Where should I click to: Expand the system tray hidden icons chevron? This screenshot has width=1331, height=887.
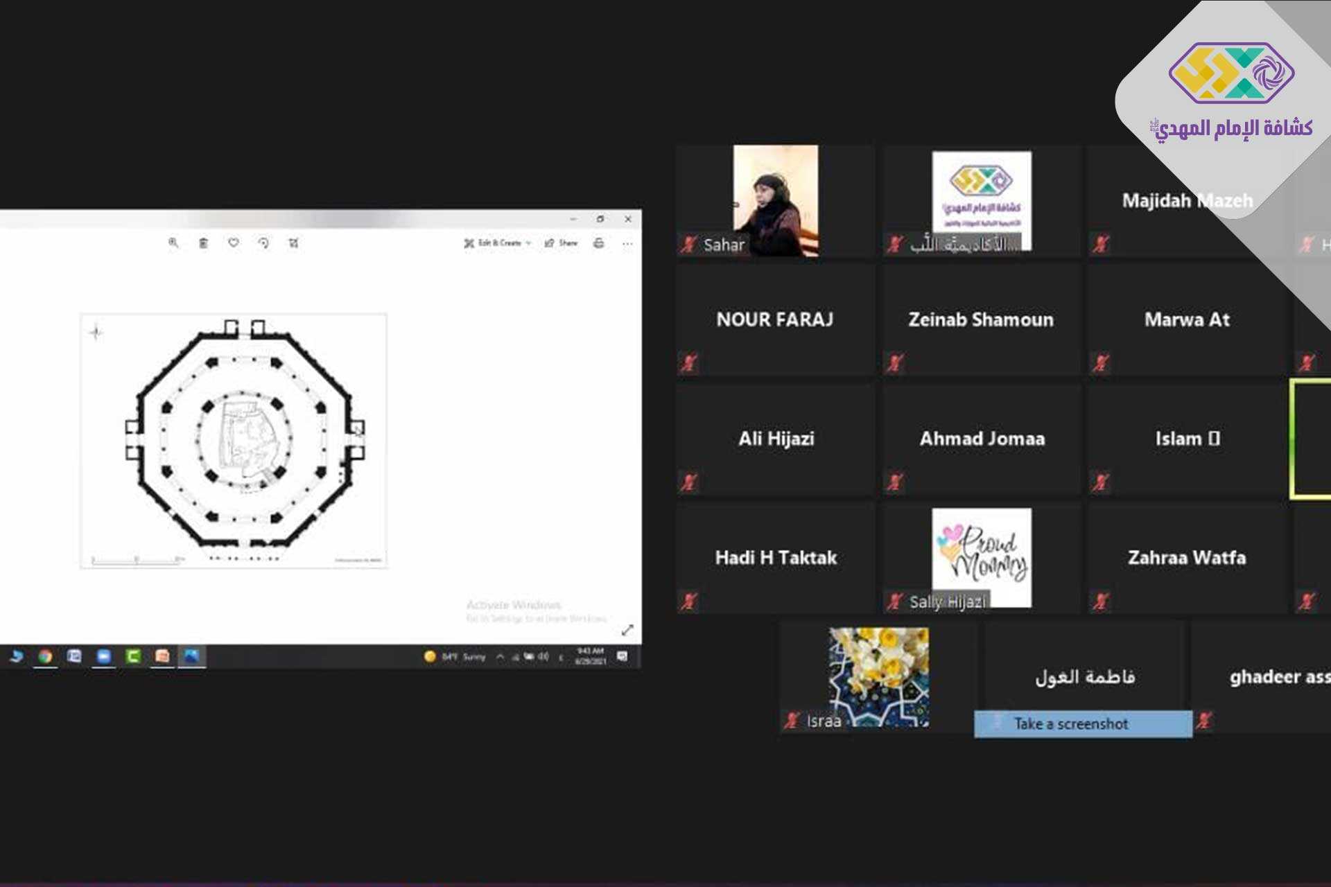(x=500, y=656)
